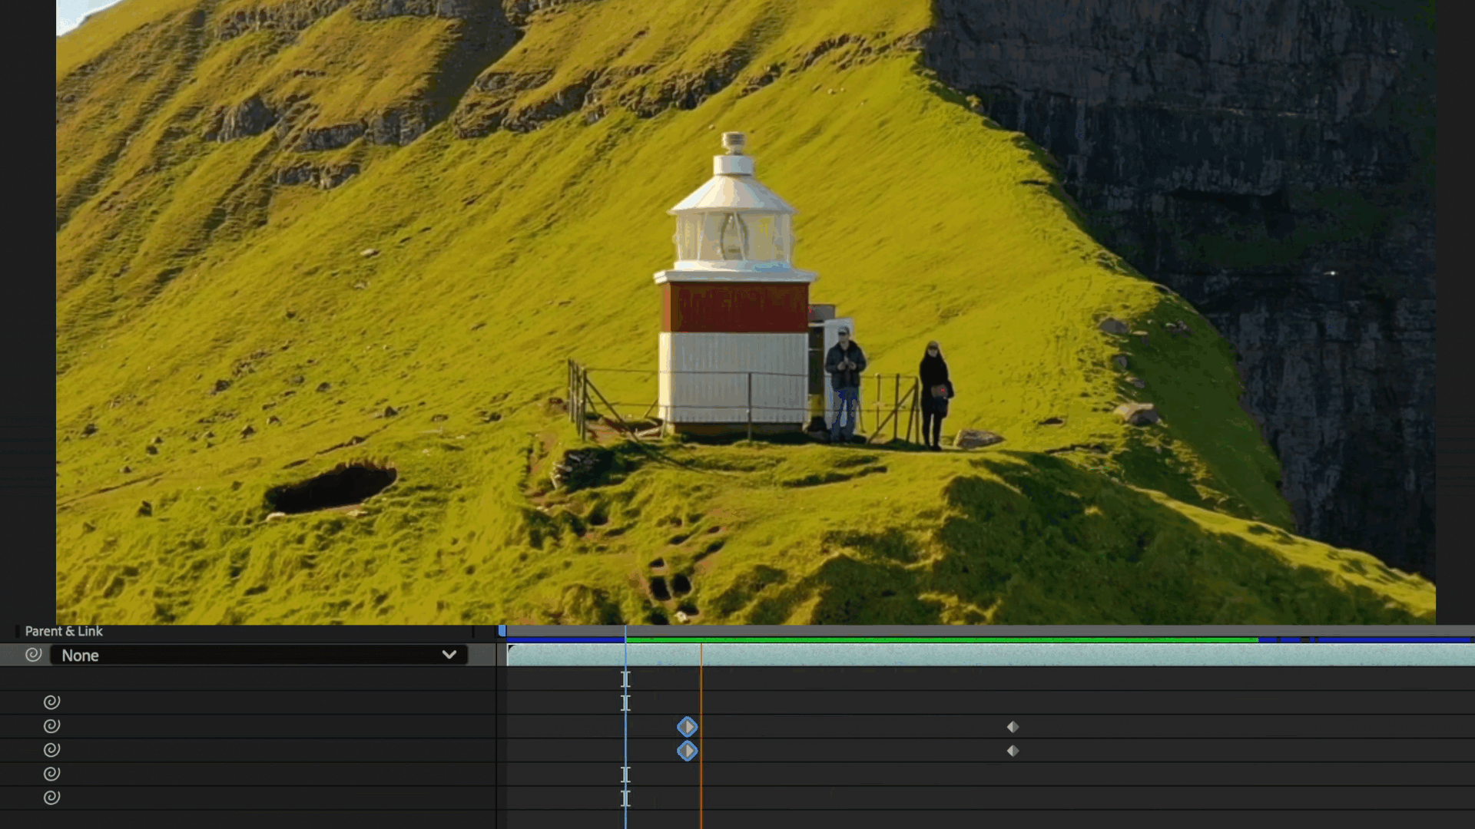Click the Parent & Link column header
Viewport: 1475px width, 829px height.
(x=64, y=632)
